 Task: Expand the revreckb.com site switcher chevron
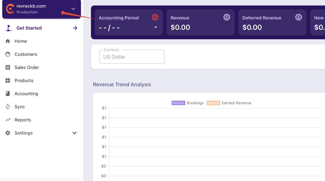(73, 9)
